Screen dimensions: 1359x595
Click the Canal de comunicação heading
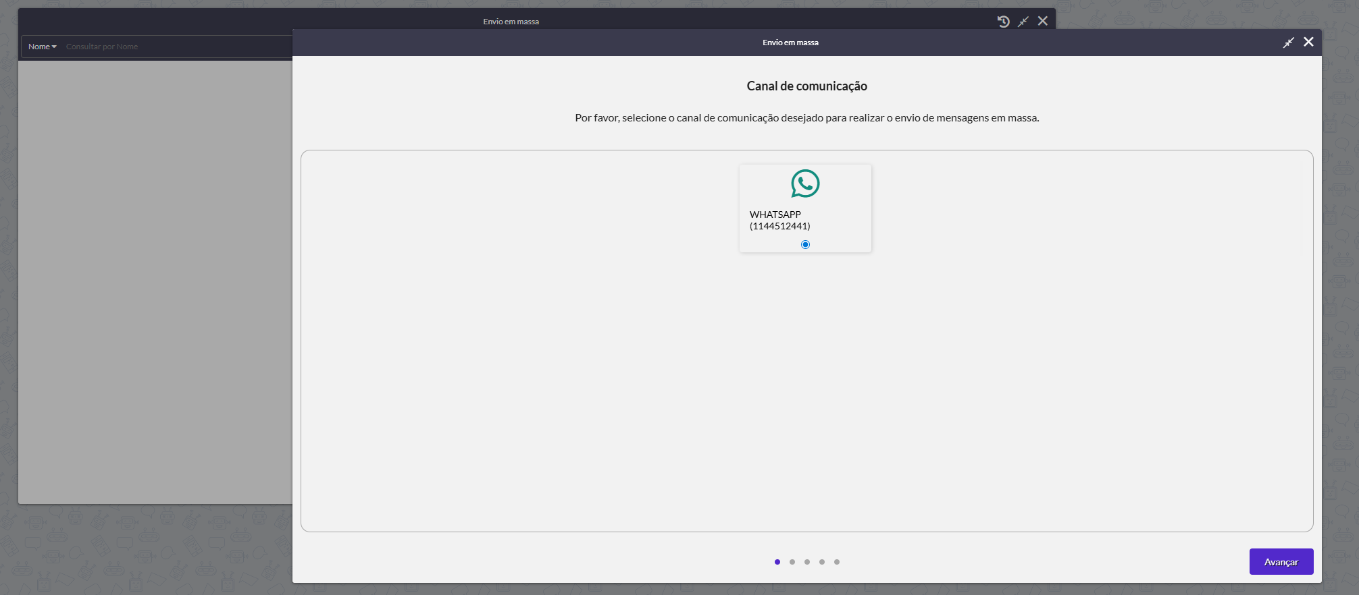(x=807, y=86)
